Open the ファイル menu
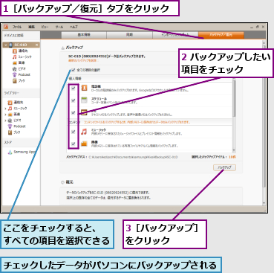Image resolution: width=274 pixels, height=273 pixels. 17,27
